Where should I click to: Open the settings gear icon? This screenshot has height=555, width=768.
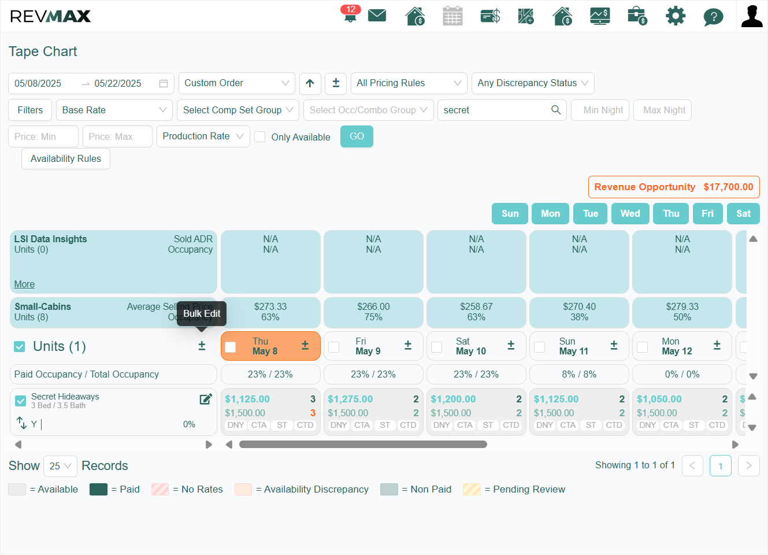click(x=675, y=16)
